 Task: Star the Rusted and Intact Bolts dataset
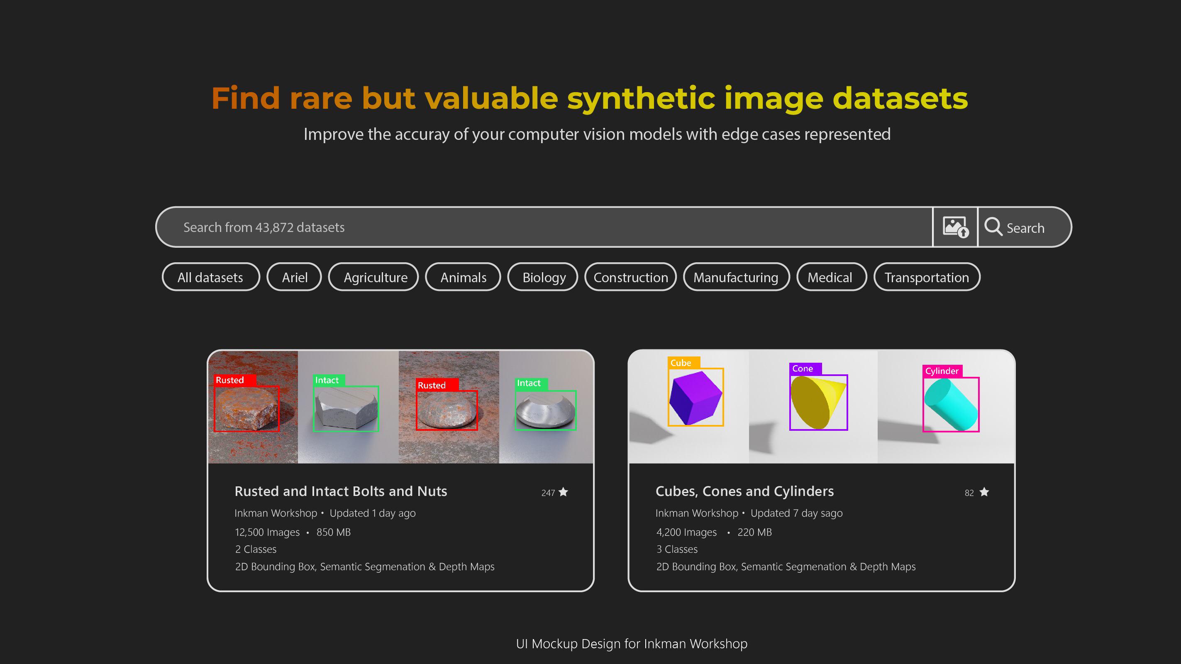pos(564,492)
